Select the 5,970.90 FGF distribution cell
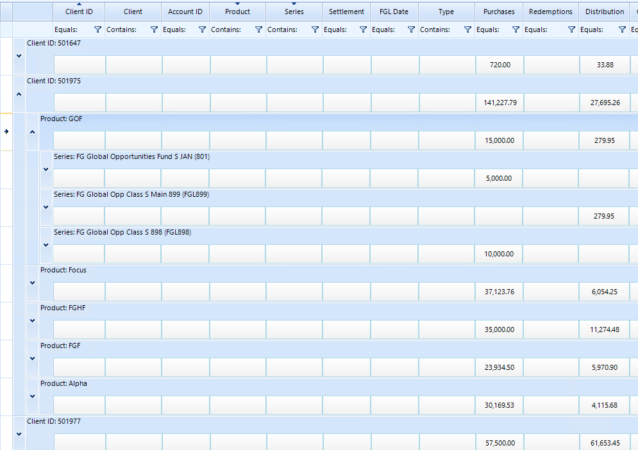Viewport: 638px width, 450px height. [604, 367]
